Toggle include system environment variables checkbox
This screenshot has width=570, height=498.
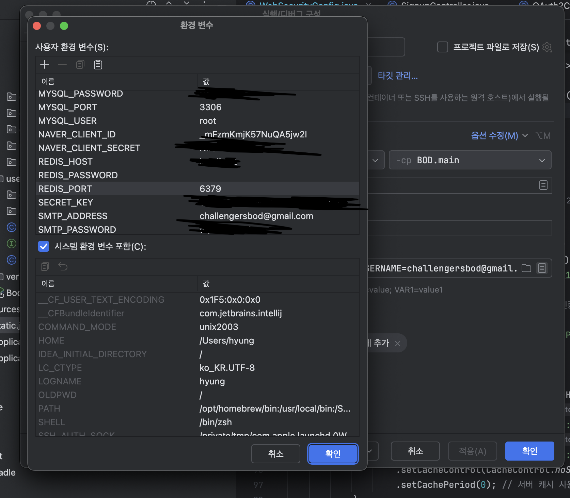(44, 246)
